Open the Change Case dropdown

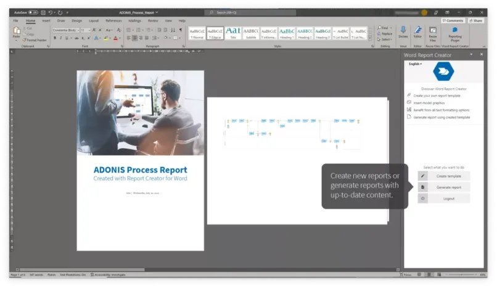click(x=109, y=30)
